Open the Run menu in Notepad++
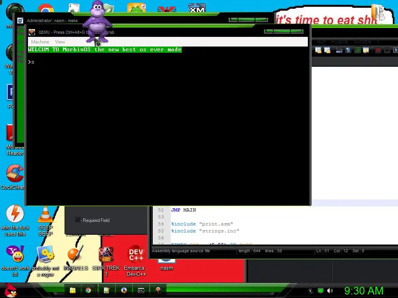 321,42
